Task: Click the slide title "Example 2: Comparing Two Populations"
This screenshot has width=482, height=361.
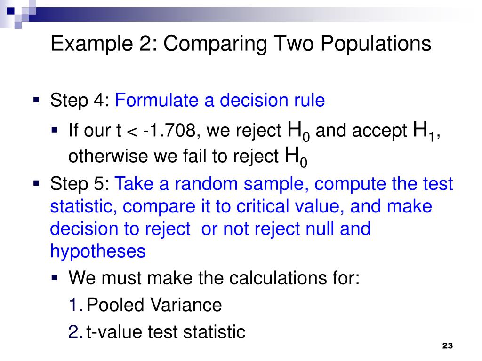Action: tap(241, 44)
